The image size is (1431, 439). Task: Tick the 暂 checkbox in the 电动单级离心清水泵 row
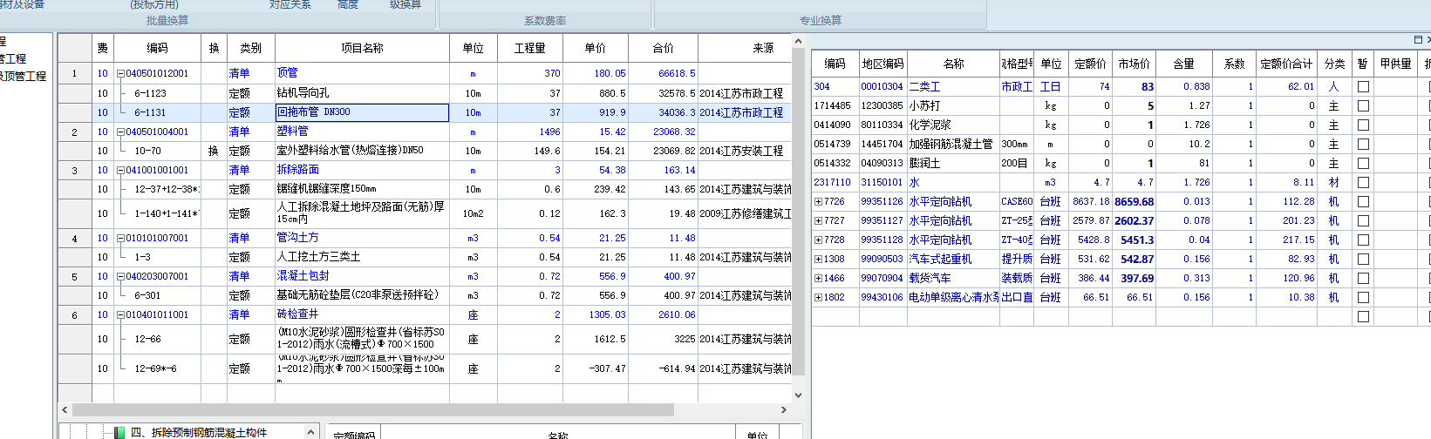click(x=1363, y=297)
